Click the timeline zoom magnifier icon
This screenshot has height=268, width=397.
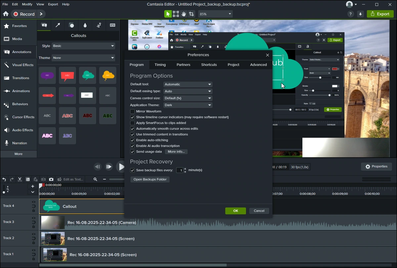(x=95, y=179)
